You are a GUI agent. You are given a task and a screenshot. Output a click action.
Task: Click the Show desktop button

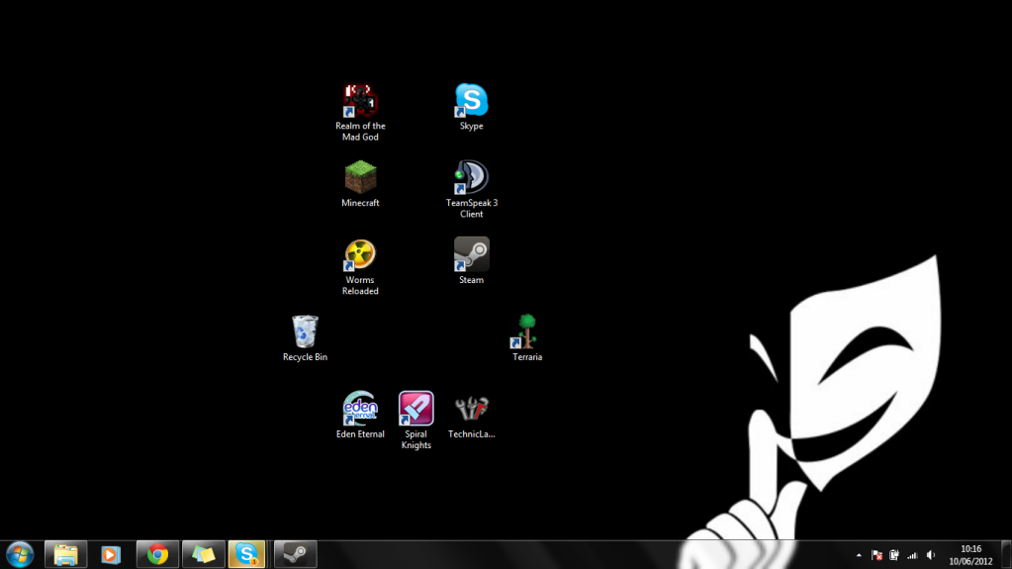[x=1006, y=555]
